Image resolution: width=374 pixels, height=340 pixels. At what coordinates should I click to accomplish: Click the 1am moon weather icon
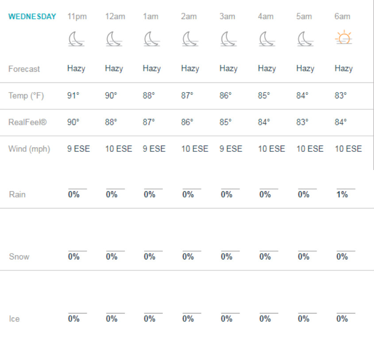click(x=152, y=39)
